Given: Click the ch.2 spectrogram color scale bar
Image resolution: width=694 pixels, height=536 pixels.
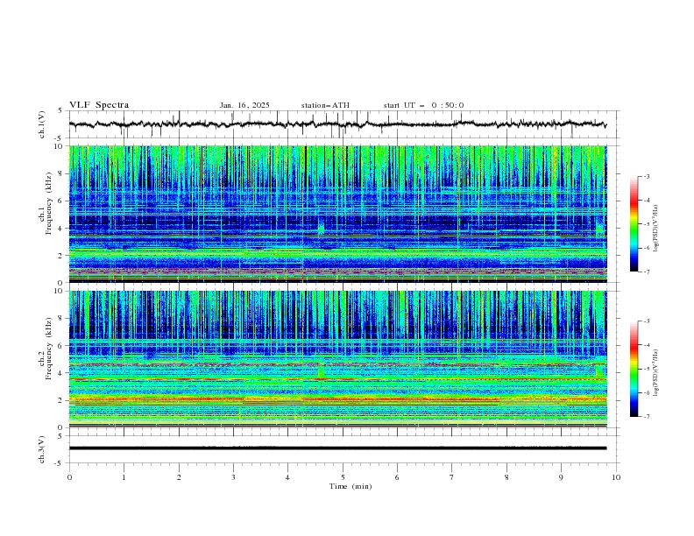Looking at the screenshot, I should click(634, 369).
